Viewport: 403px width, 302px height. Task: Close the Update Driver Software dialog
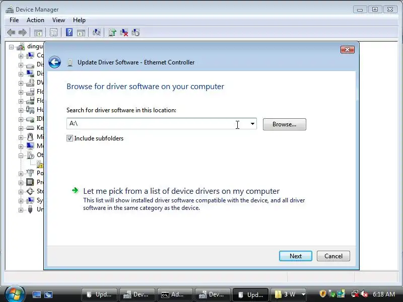tap(347, 49)
